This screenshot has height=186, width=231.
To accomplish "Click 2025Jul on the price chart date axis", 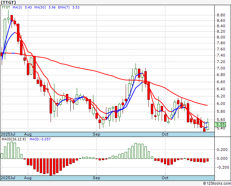I will click(8, 134).
